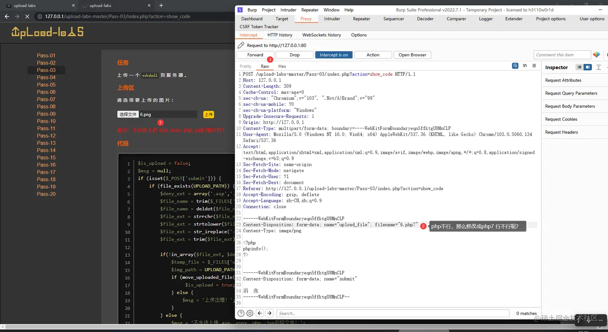The image size is (608, 332).
Task: Toggle word wrap icon in message editor
Action: pyautogui.click(x=515, y=66)
